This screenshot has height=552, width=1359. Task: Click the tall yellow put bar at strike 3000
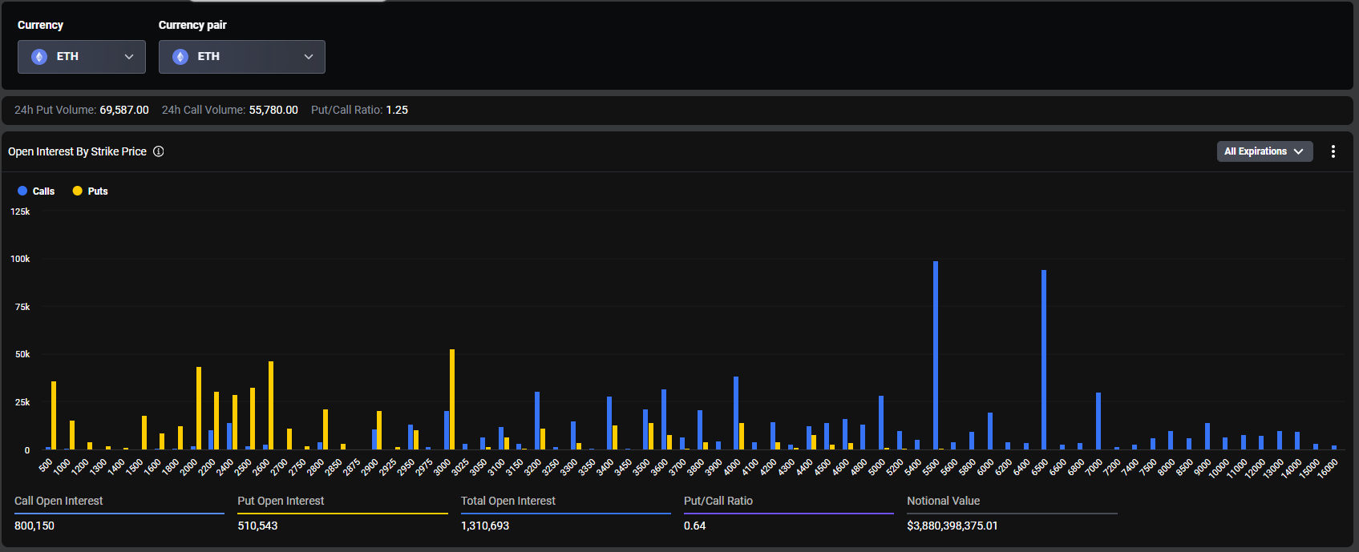click(x=452, y=401)
